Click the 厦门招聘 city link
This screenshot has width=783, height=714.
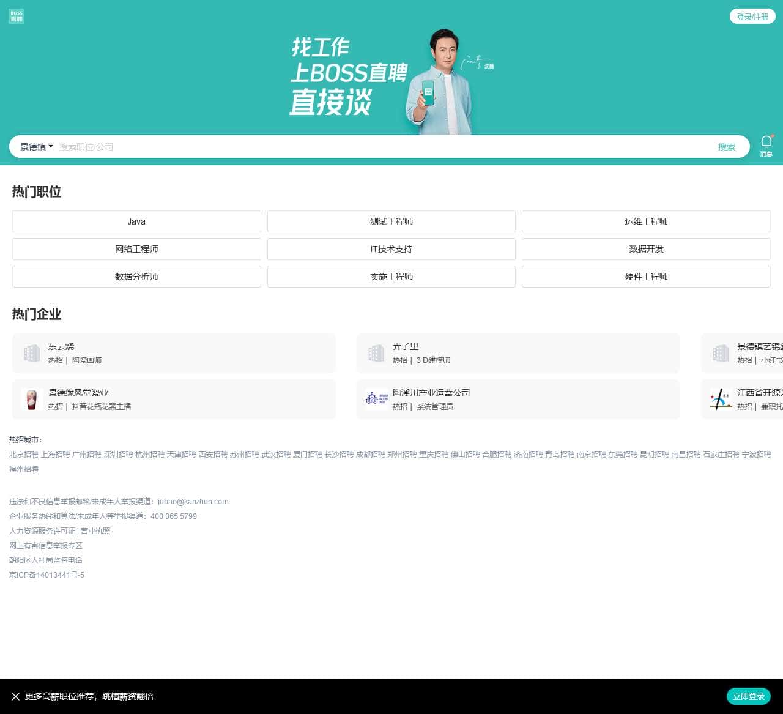click(308, 455)
